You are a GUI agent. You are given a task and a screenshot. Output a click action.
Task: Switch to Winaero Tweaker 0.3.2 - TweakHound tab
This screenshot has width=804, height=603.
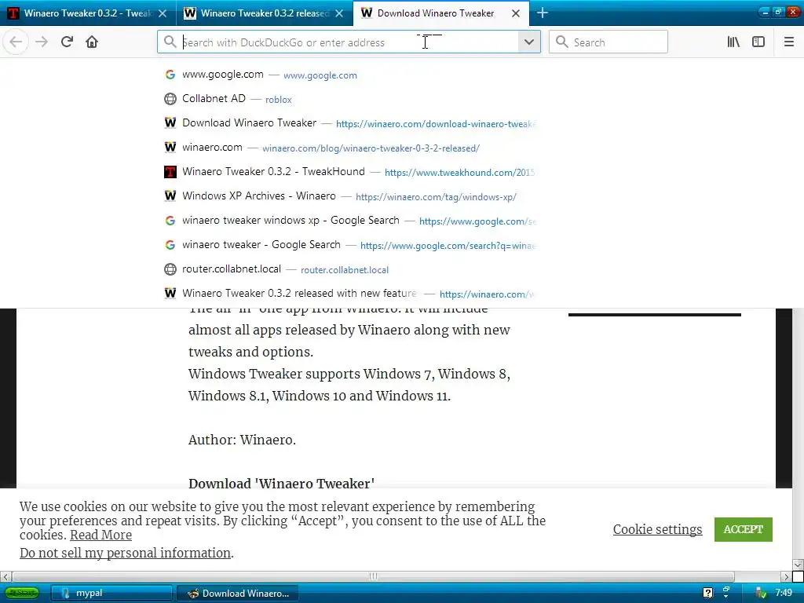coord(88,13)
